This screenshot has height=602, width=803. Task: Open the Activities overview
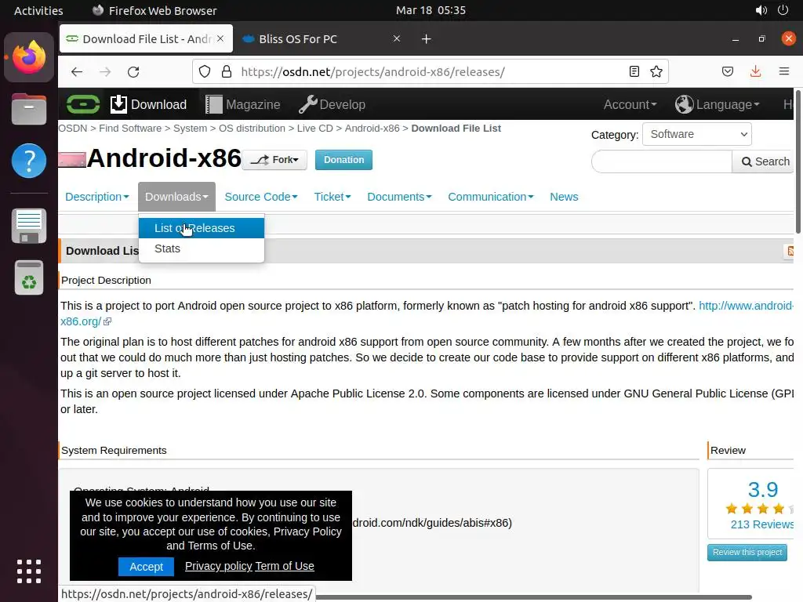(38, 10)
